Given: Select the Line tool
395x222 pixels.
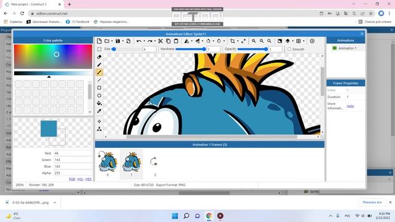Looking at the screenshot, I should click(x=99, y=80).
